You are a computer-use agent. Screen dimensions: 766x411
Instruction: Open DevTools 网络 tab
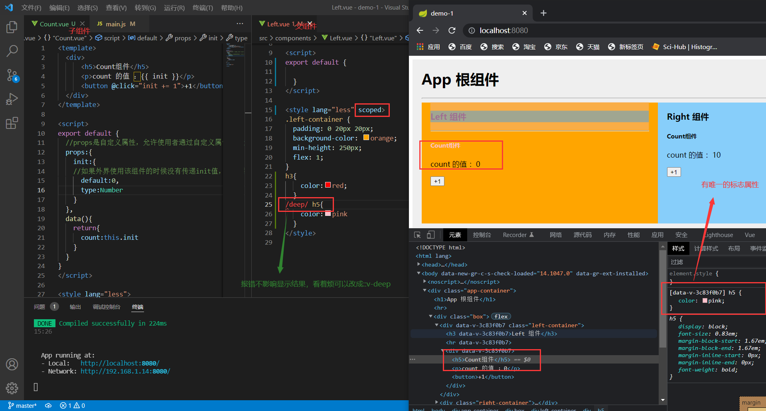556,235
